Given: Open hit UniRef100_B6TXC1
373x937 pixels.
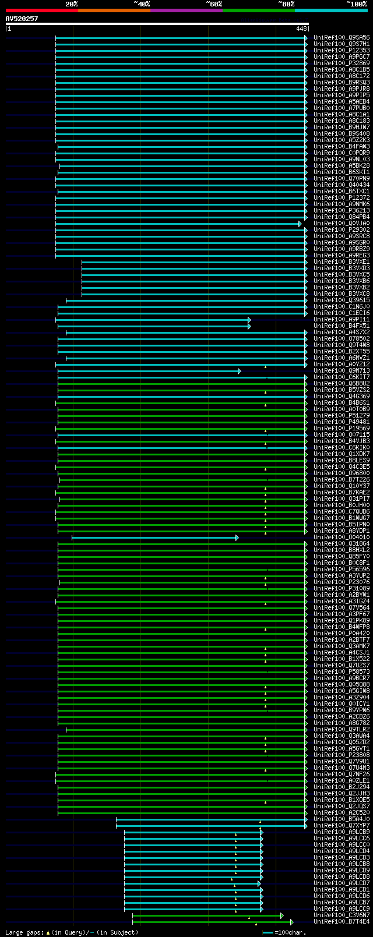Looking at the screenshot, I should coord(342,191).
